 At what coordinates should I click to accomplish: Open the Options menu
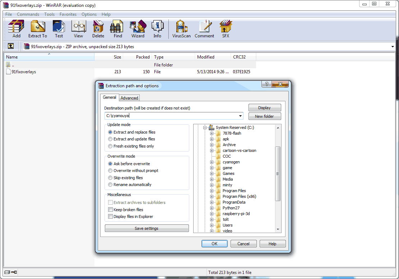[x=89, y=14]
